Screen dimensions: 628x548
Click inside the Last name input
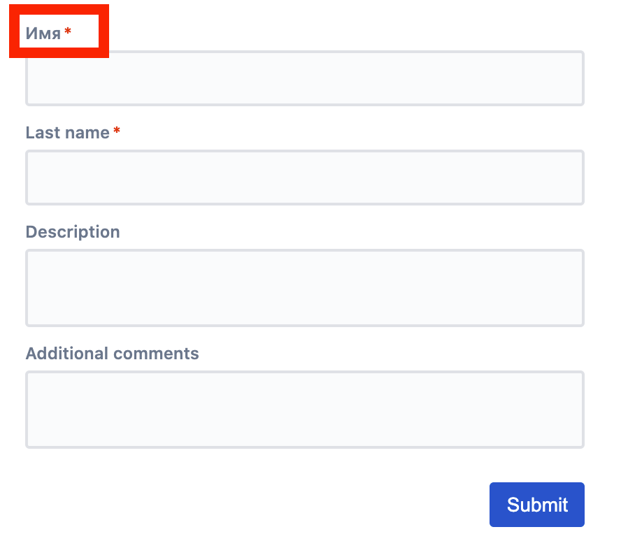(x=305, y=178)
